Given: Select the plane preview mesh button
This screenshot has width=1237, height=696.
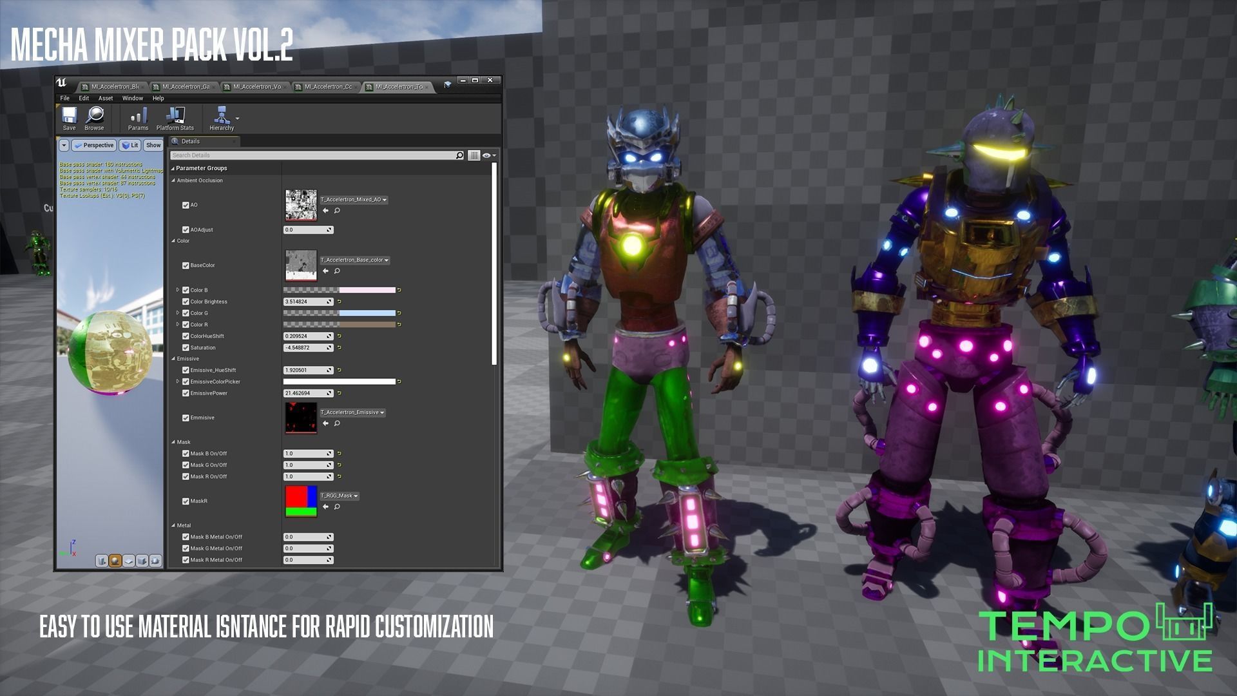Looking at the screenshot, I should point(129,561).
